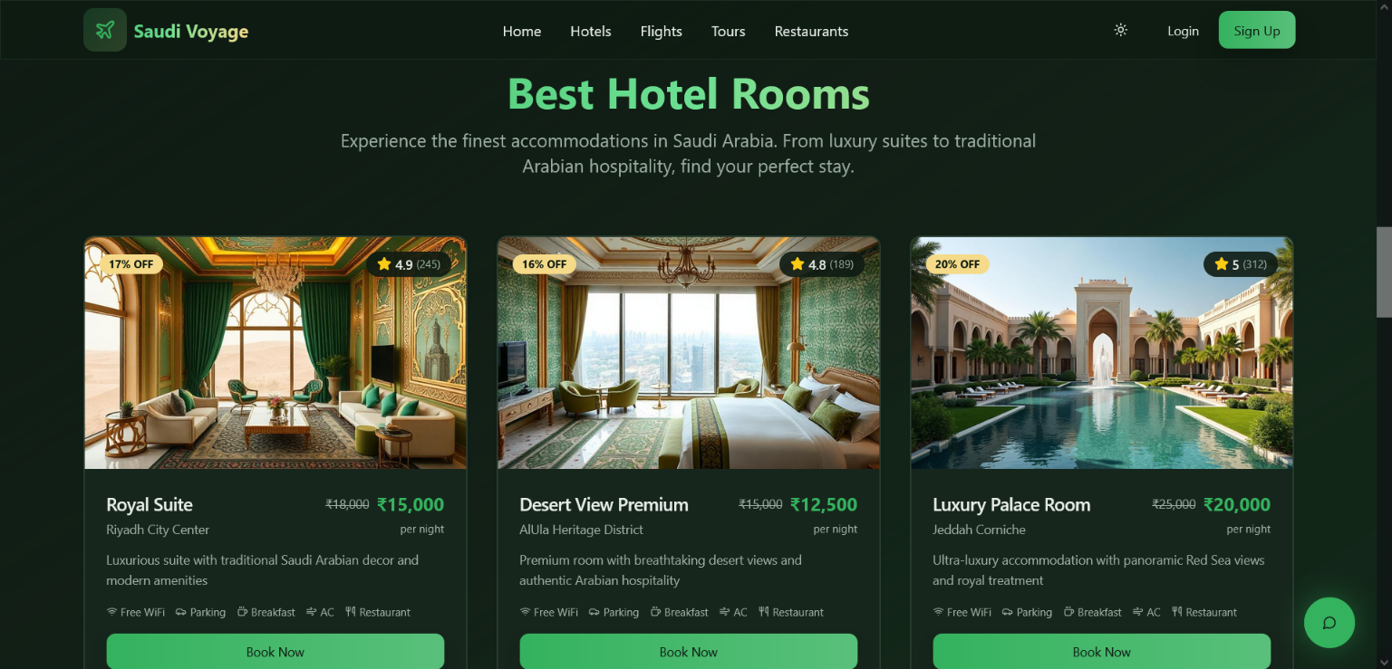Viewport: 1392px width, 669px height.
Task: Click the Saudi Voyage airplane logo icon
Action: pos(105,31)
